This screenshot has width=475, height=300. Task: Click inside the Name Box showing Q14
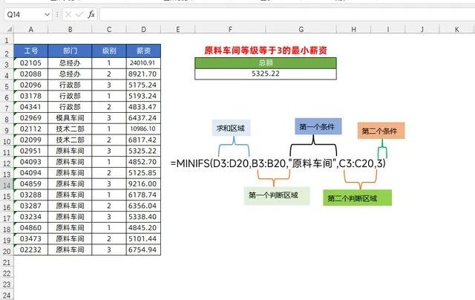pyautogui.click(x=22, y=14)
